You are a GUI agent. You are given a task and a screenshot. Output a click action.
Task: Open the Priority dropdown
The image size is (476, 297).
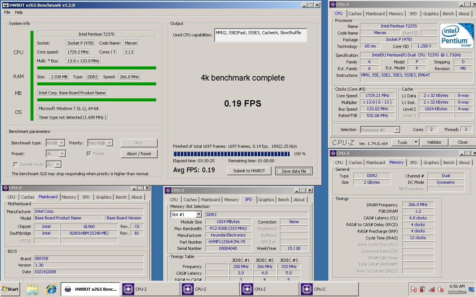100,143
